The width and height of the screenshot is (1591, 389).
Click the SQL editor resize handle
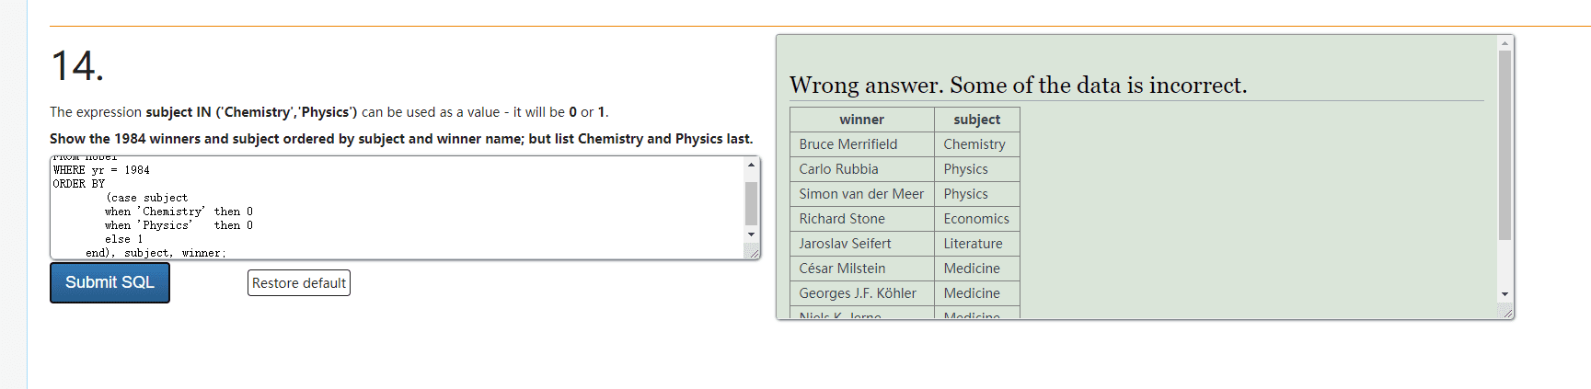tap(754, 253)
